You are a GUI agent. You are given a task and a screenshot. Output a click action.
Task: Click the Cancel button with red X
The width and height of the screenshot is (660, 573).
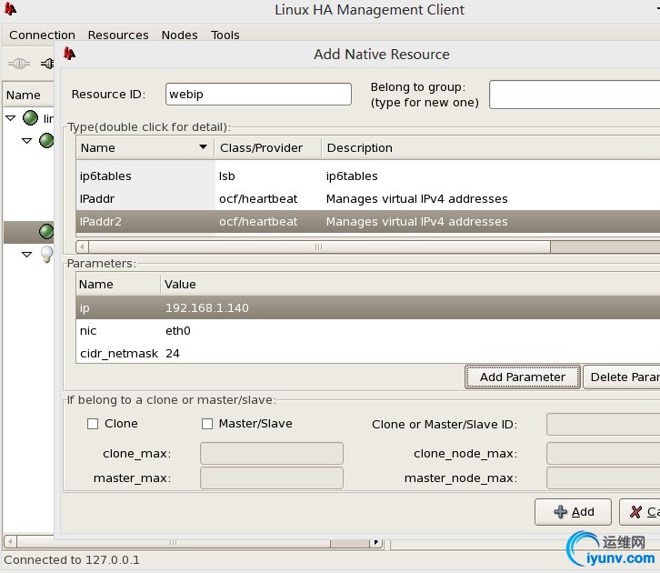640,512
